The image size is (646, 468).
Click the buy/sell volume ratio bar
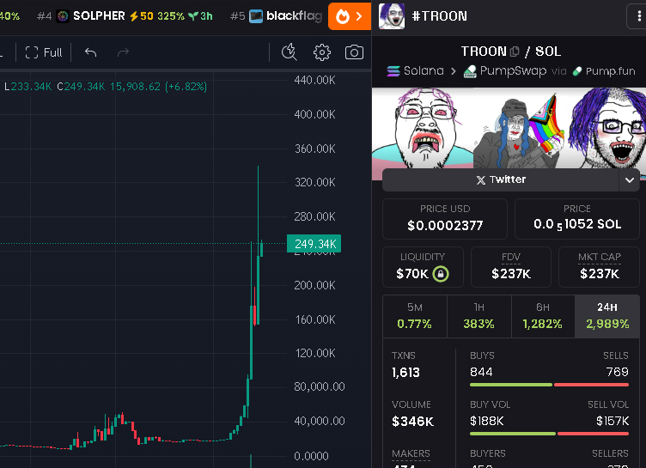coord(549,434)
